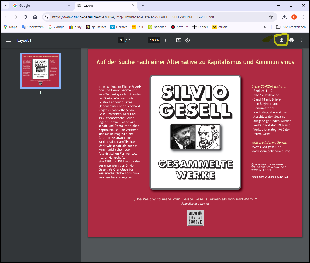Bookmark this page with the star icon
The image size is (310, 263).
(271, 17)
